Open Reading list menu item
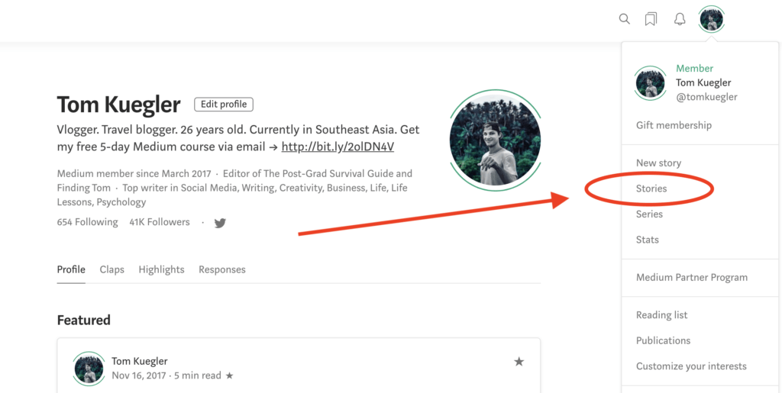 661,315
